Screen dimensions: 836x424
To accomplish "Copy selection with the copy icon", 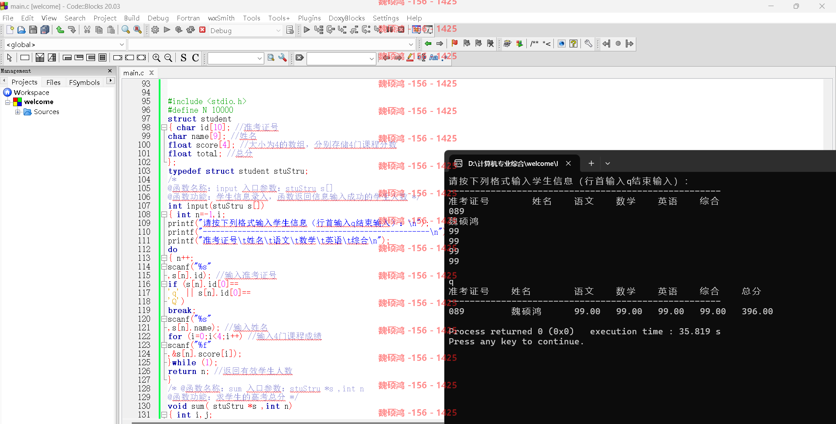I will click(99, 30).
